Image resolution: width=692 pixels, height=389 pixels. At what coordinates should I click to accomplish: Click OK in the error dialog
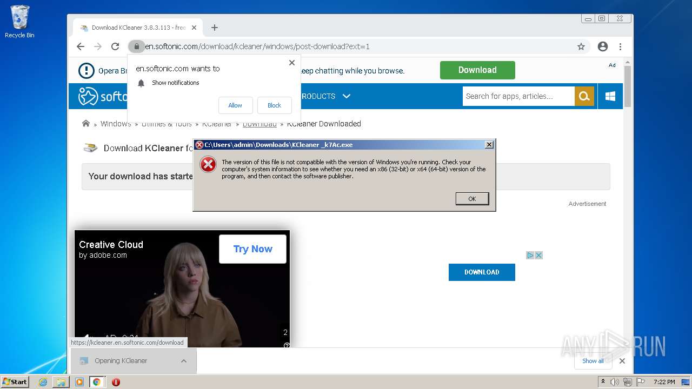pos(472,199)
